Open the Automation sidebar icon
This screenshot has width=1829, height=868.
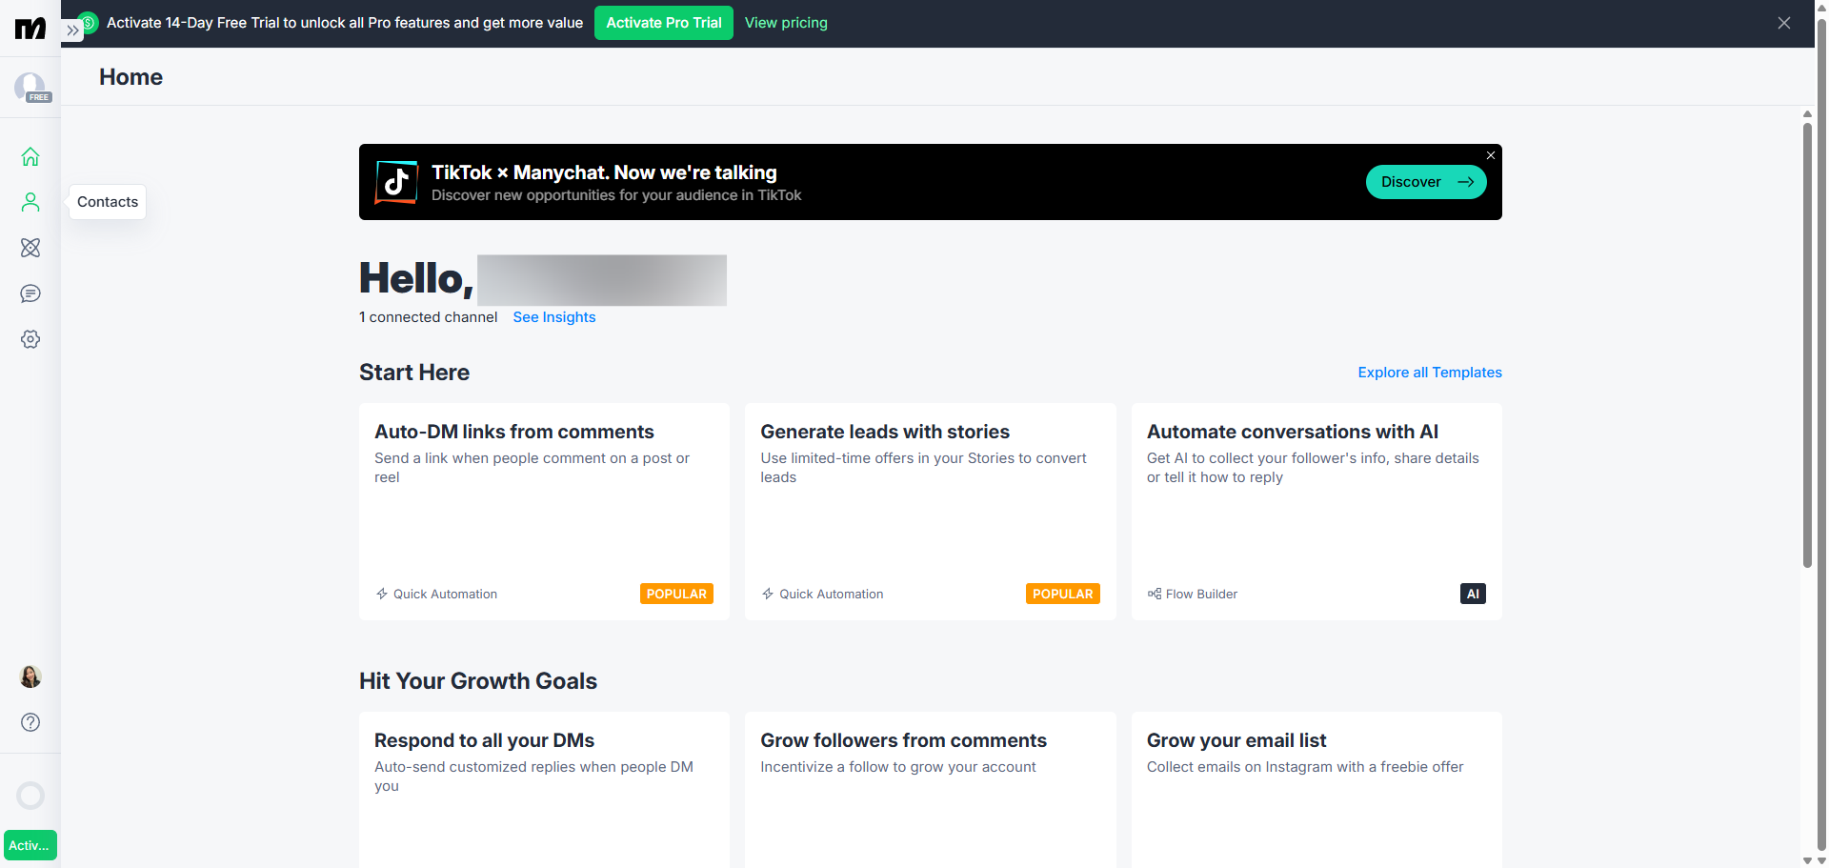[30, 248]
